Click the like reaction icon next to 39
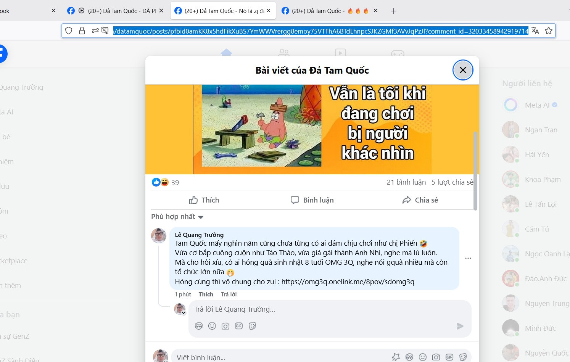Viewport: 570px width, 362px height. (x=156, y=182)
